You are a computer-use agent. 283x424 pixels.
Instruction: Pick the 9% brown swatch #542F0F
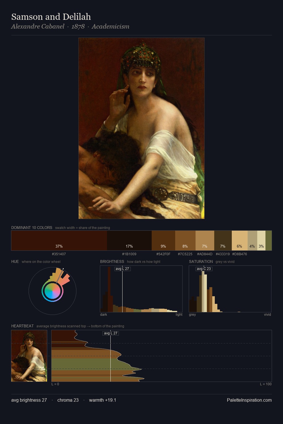pos(163,241)
